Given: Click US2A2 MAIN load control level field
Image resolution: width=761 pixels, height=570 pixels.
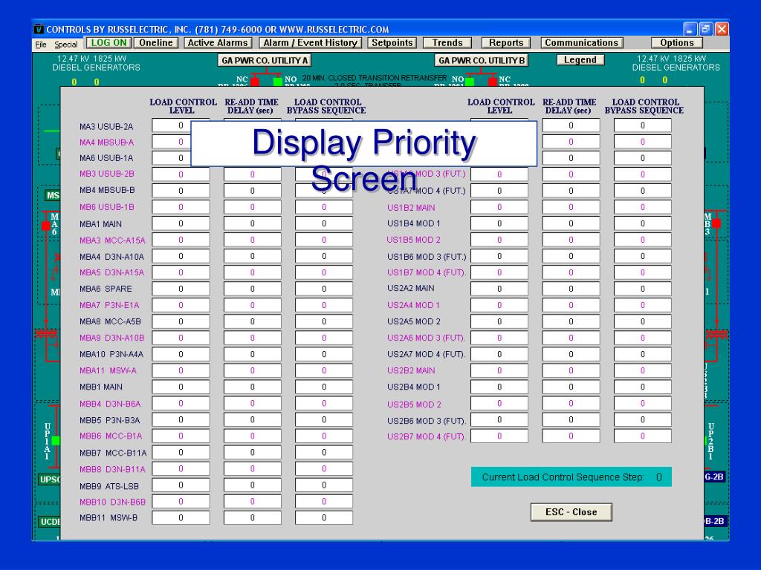Looking at the screenshot, I should tap(499, 289).
